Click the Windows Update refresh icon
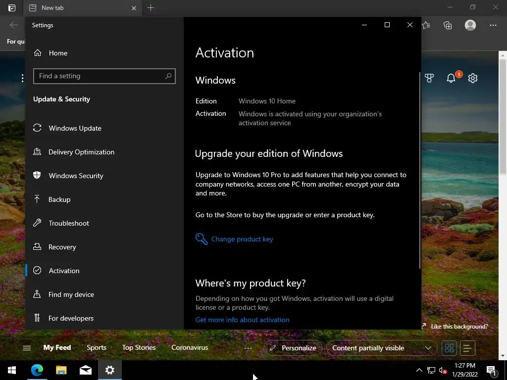507x380 pixels. pos(37,128)
